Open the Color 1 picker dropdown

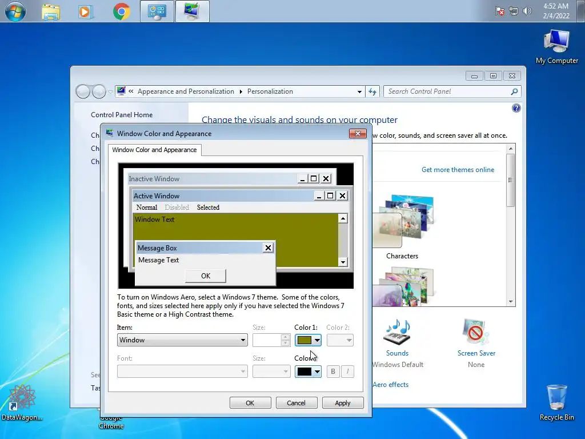click(308, 340)
